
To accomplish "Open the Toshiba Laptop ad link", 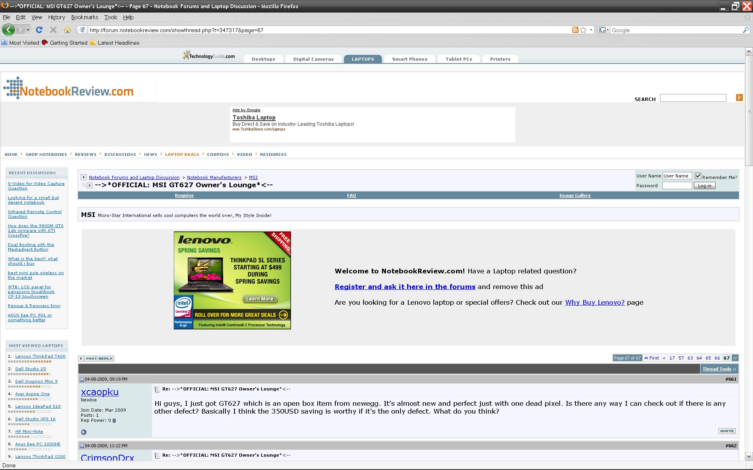I will tap(254, 117).
